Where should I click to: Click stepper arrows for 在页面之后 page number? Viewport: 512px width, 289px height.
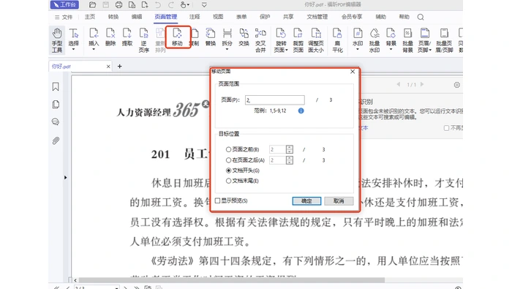click(x=290, y=160)
